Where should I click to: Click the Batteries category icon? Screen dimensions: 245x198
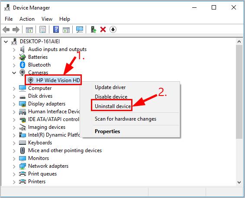coord(23,57)
